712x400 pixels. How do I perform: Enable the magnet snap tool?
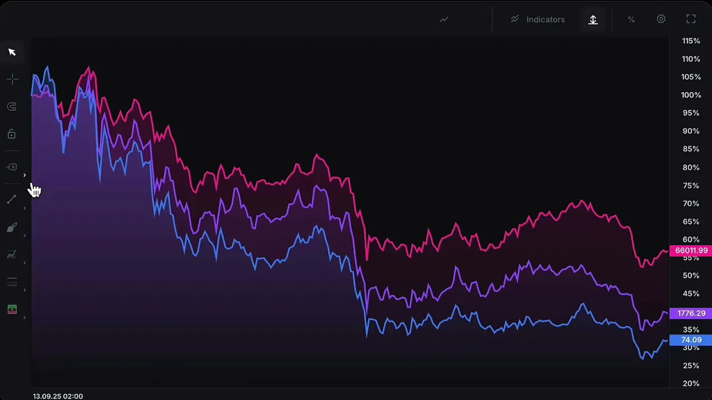(x=12, y=107)
